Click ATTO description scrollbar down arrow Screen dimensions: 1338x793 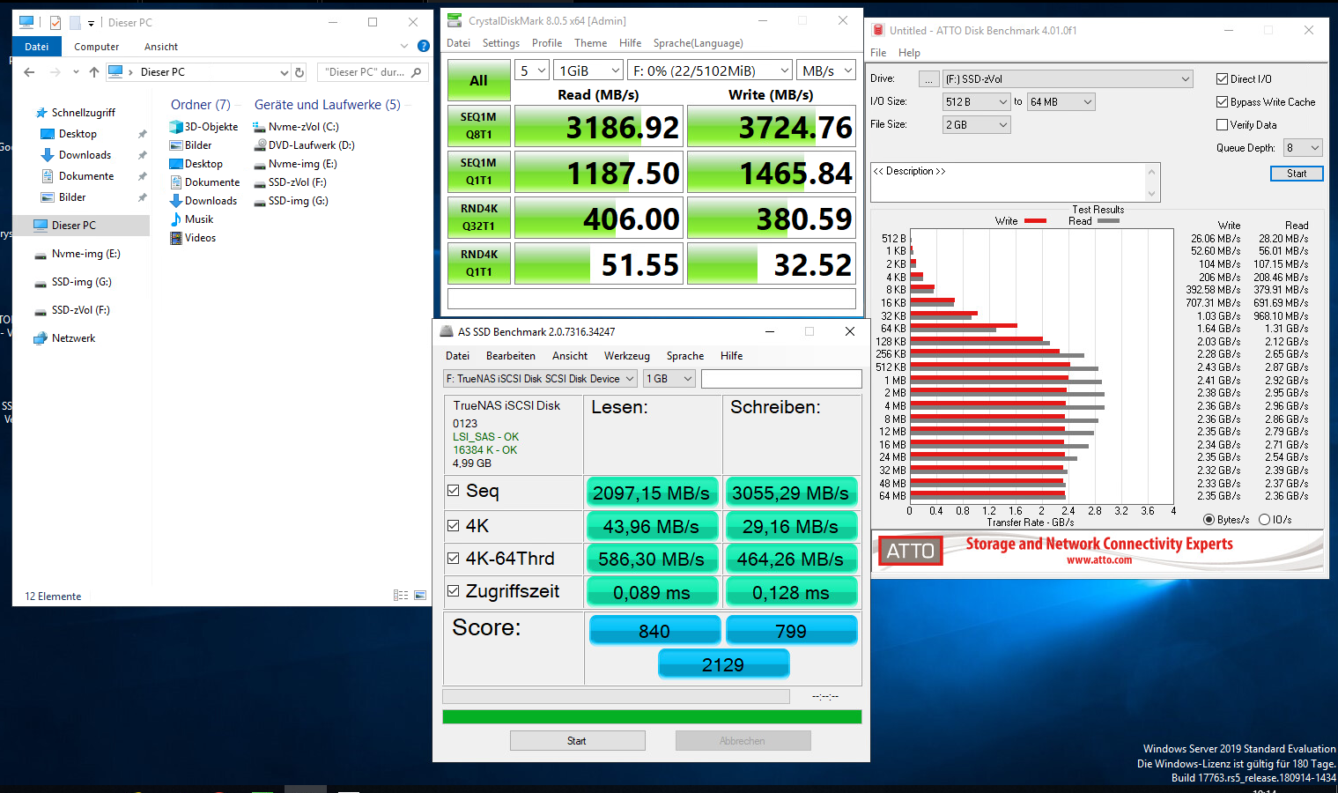point(1151,194)
